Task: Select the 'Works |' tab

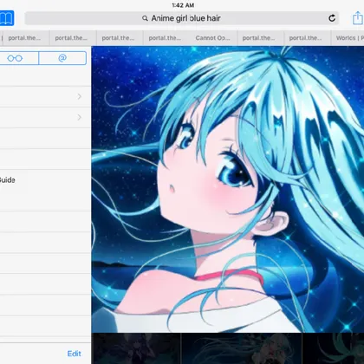Action: tap(348, 38)
